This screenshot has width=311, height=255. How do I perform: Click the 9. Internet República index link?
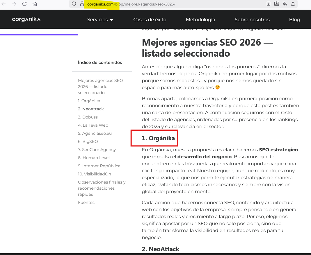pos(99,166)
